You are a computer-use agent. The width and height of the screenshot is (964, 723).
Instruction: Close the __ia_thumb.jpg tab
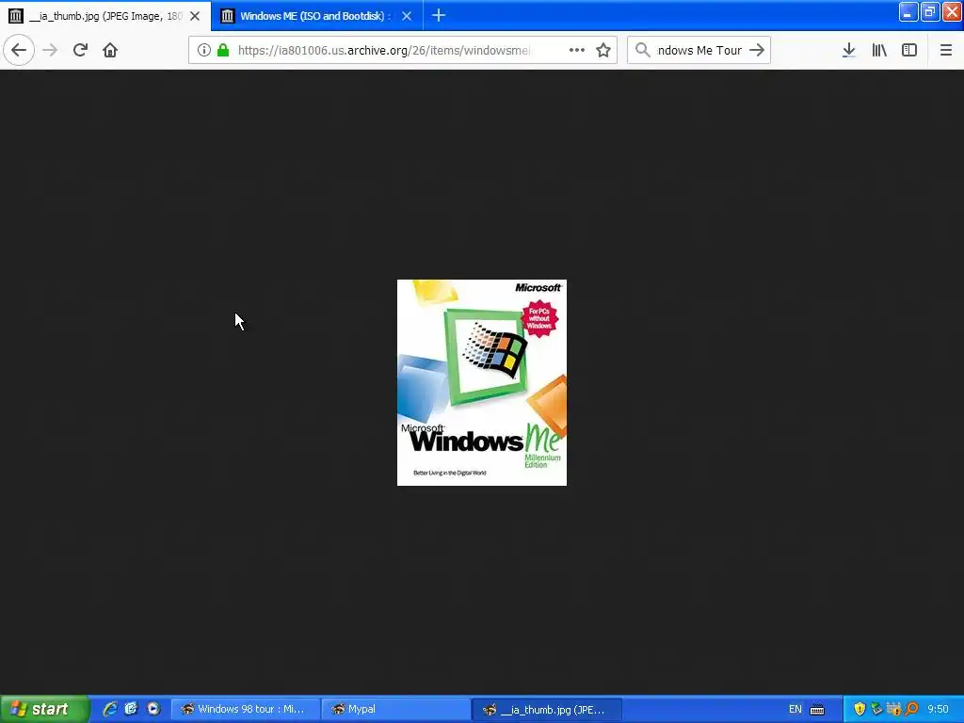click(x=195, y=16)
